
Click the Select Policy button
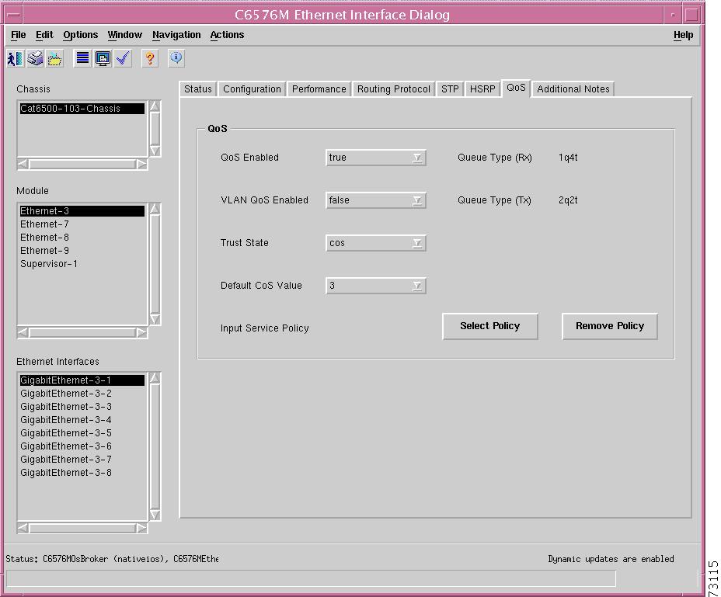[490, 326]
